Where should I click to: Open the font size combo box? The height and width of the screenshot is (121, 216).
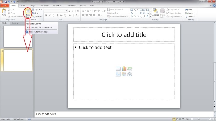click(64, 11)
